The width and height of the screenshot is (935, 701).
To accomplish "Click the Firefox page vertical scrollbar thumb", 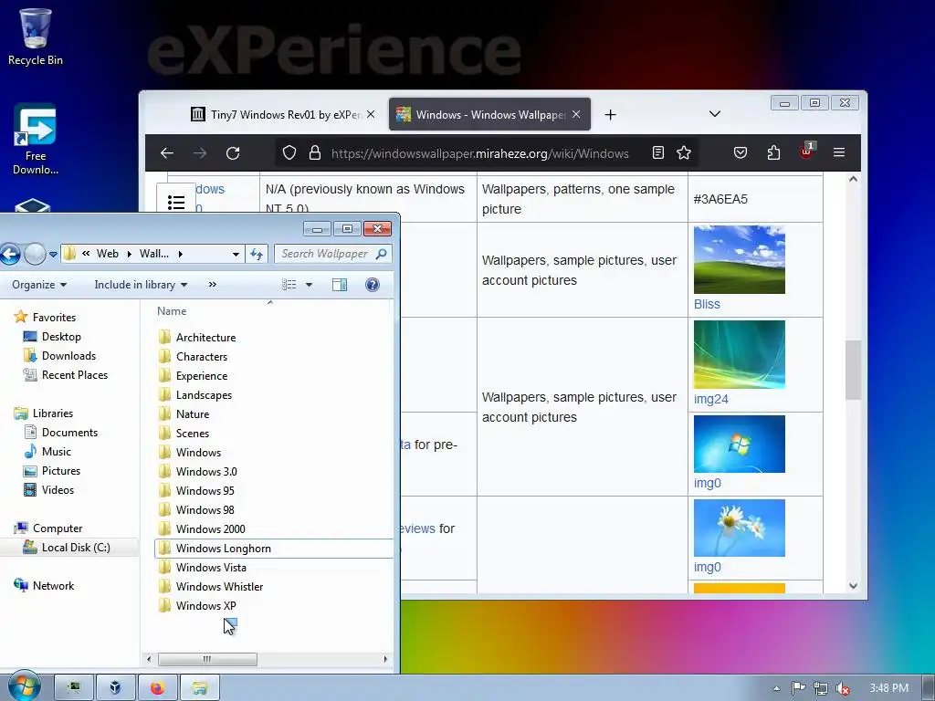I will click(x=854, y=371).
